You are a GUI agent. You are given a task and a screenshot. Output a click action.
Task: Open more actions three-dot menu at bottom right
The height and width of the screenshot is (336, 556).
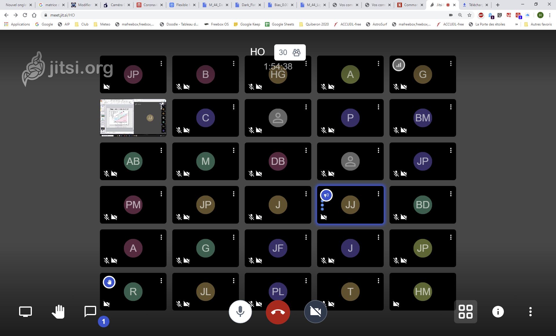coord(530,312)
